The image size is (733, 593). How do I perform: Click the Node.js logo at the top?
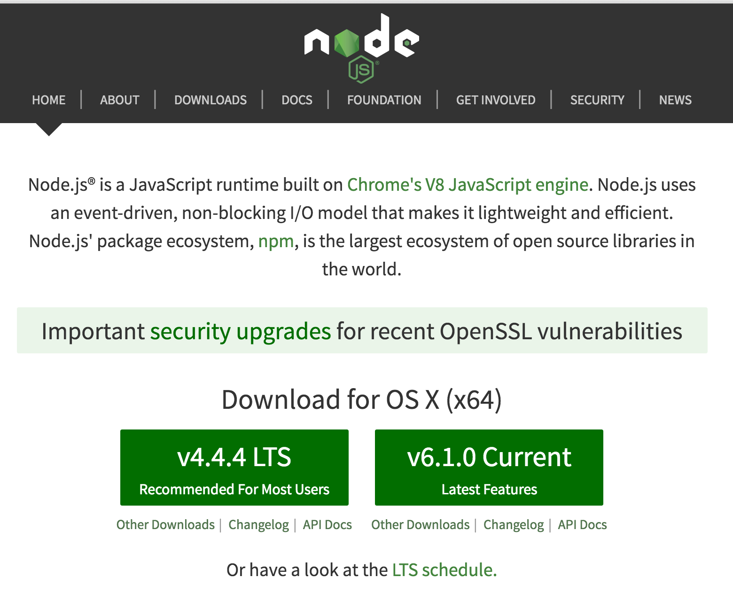[362, 45]
